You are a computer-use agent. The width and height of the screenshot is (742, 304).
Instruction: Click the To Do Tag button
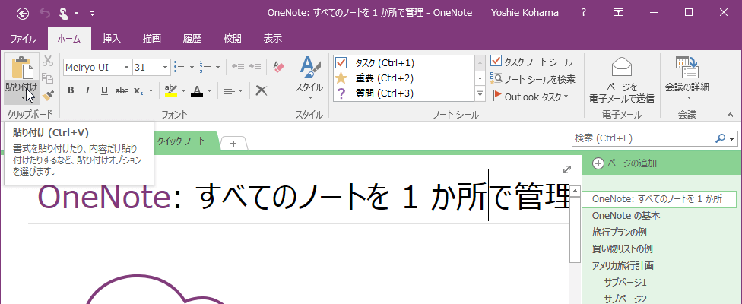(x=532, y=62)
